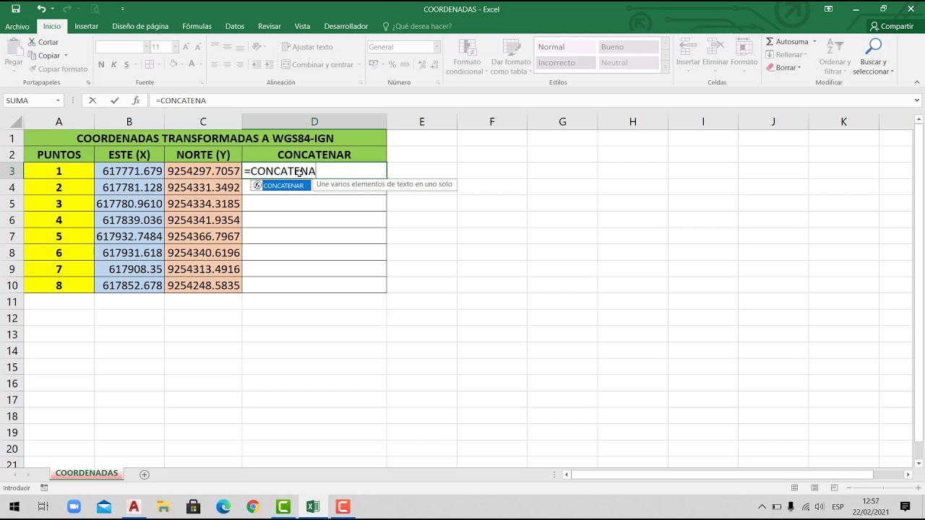Click the Pegar clipboard icon
The width and height of the screenshot is (925, 520).
14,47
